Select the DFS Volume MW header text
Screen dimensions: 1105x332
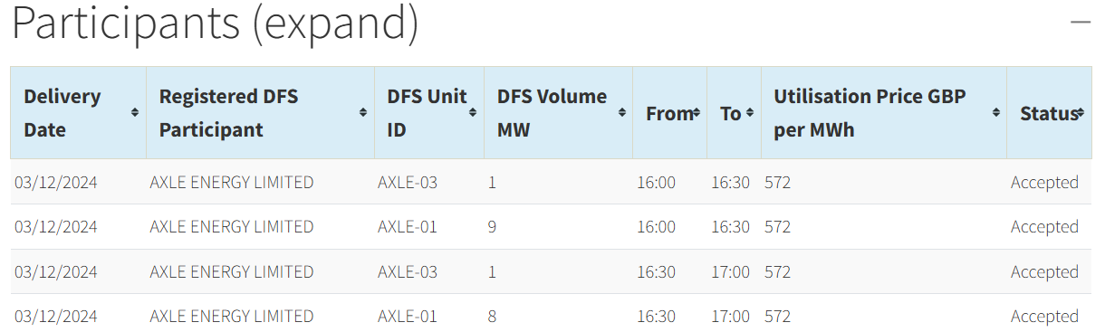tap(552, 113)
